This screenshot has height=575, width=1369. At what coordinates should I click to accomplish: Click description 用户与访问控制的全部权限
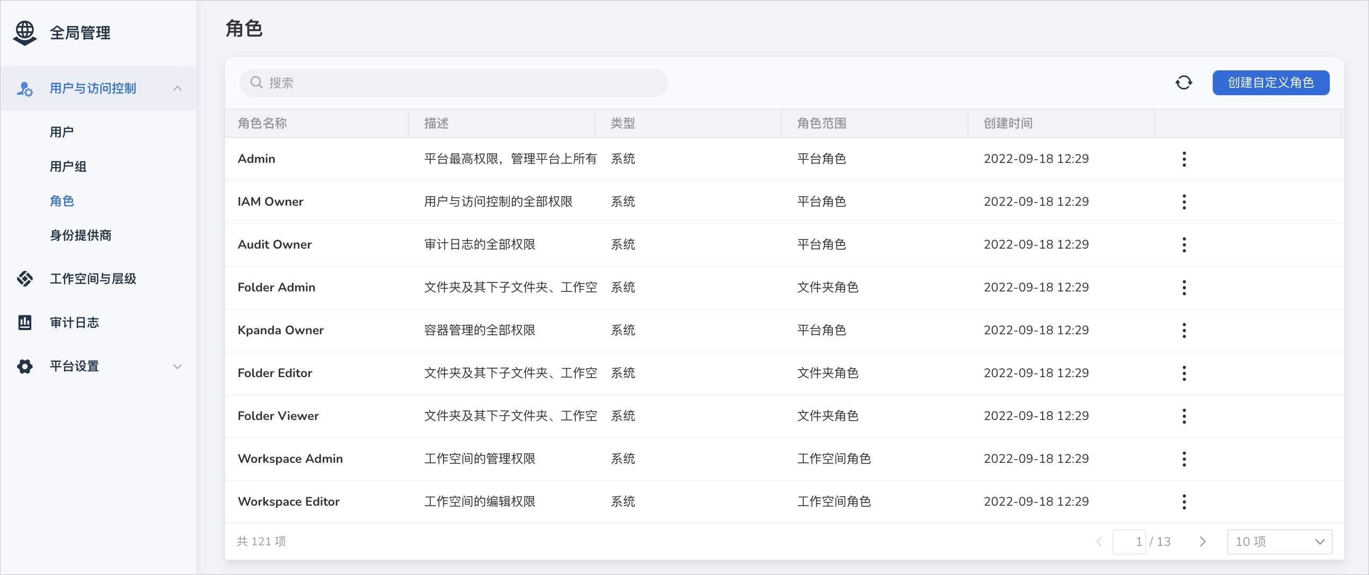point(499,202)
